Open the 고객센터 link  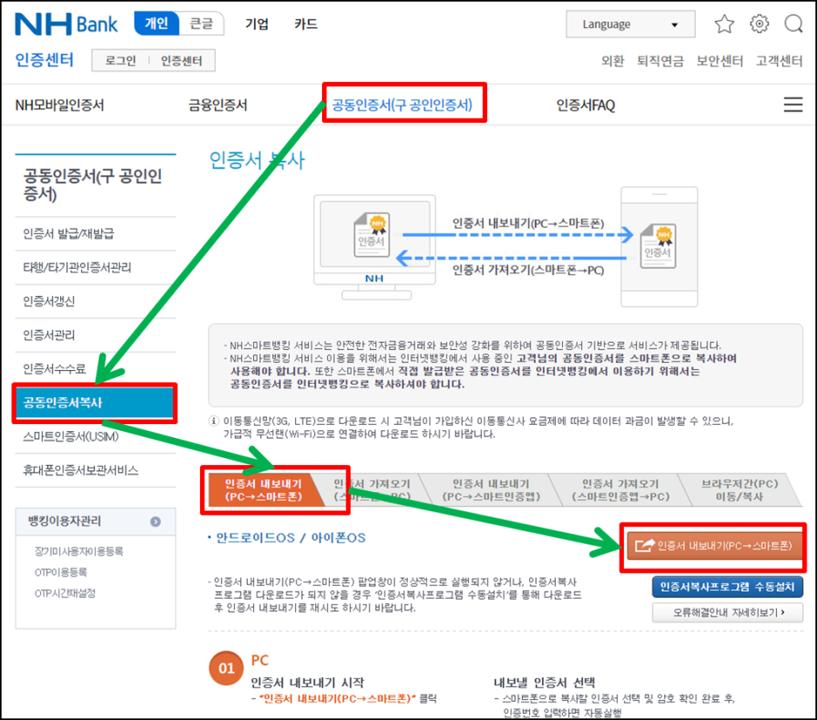click(779, 61)
